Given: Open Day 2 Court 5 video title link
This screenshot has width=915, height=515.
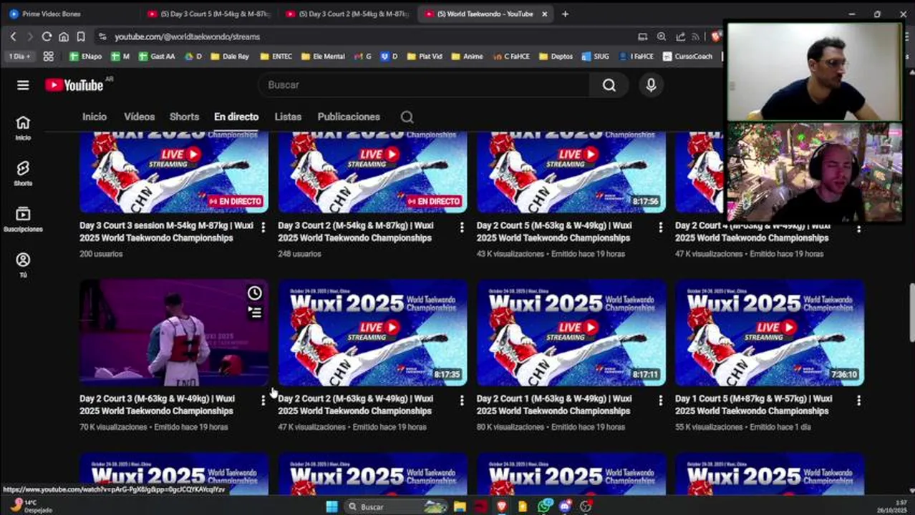Looking at the screenshot, I should 554,232.
